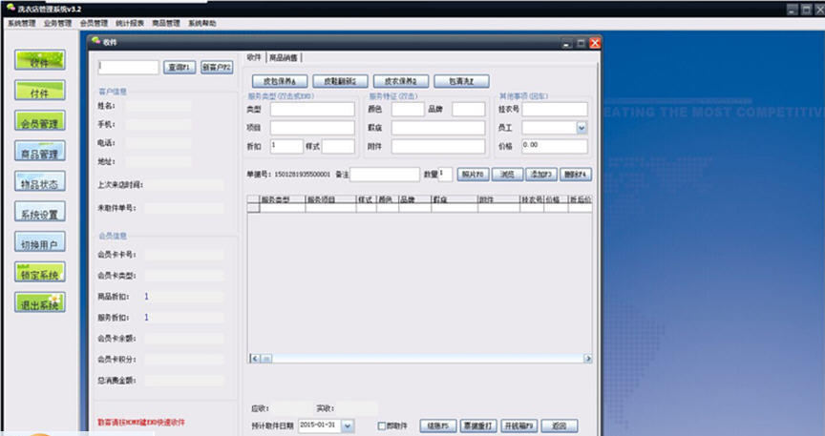Click the 备注 input field

pos(385,175)
